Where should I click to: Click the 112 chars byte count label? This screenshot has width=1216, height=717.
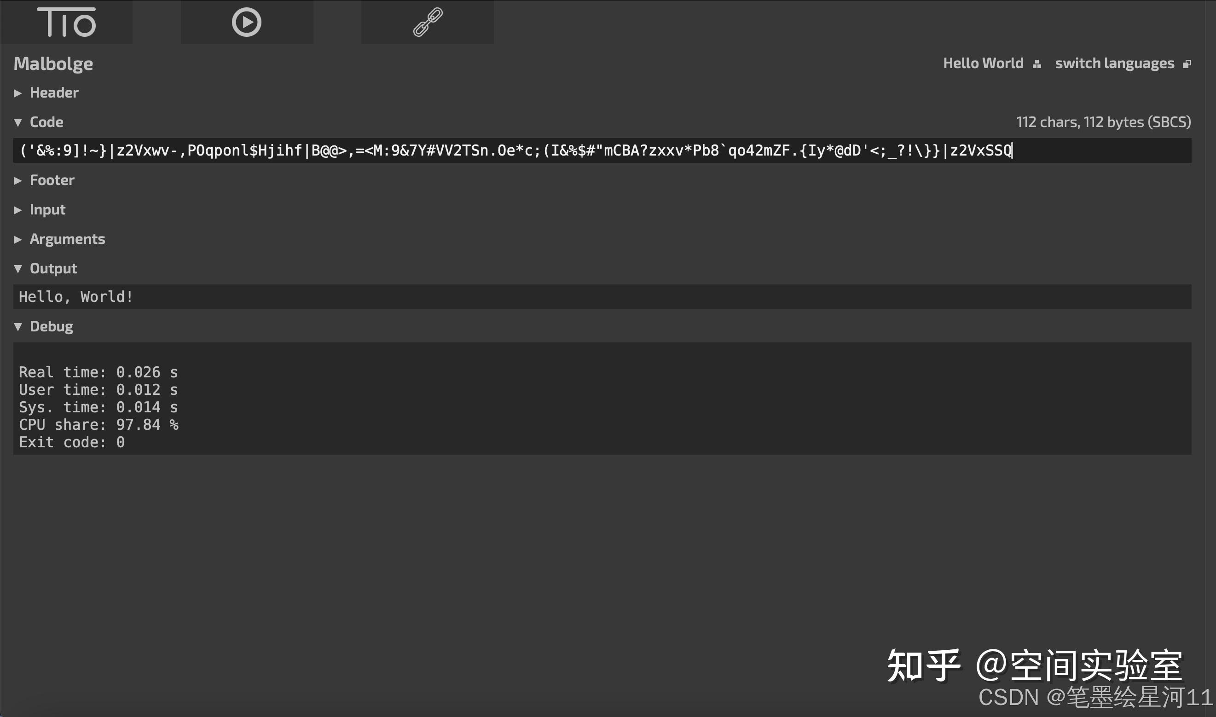coord(1103,122)
